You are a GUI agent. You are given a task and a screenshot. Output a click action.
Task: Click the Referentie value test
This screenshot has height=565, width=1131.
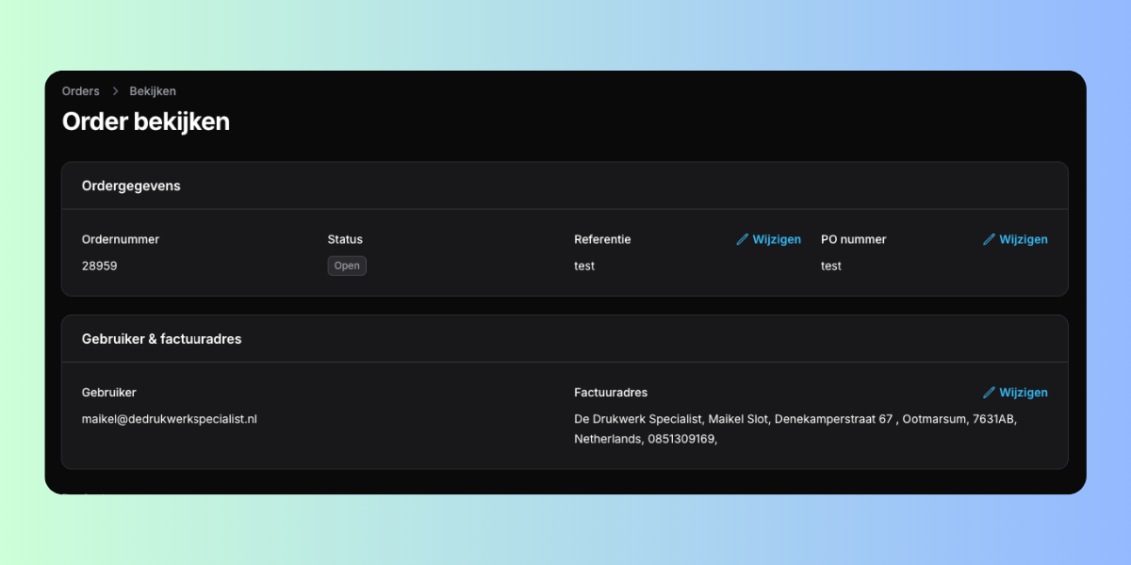pos(584,266)
